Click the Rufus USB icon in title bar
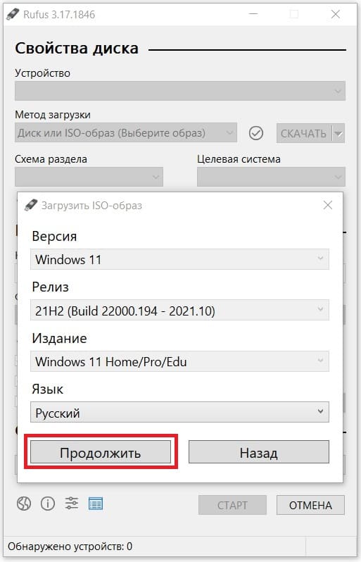 click(x=12, y=14)
